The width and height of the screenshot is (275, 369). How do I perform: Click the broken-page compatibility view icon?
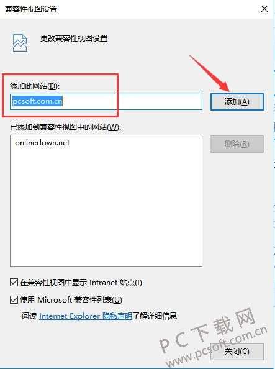[20, 43]
